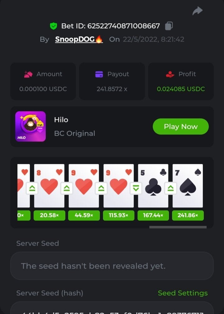The image size is (224, 314).
Task: Tap the green verified shield icon
Action: click(x=53, y=26)
